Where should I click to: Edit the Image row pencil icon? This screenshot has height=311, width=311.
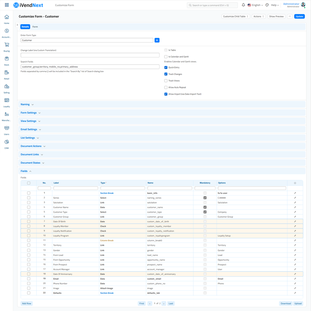point(295,288)
